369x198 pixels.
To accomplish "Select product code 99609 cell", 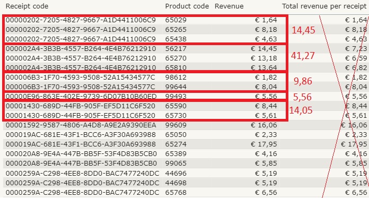I will tap(175, 125).
